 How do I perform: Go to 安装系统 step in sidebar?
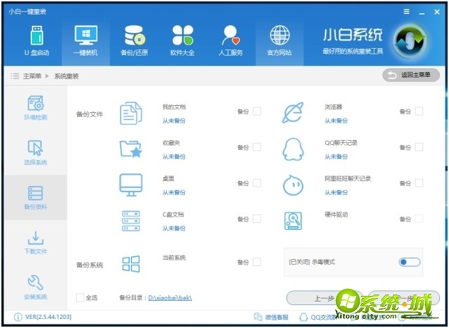36,287
